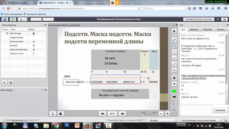Open Chrome from the taskbar
Viewport: 229px width, 129px height.
point(57,125)
